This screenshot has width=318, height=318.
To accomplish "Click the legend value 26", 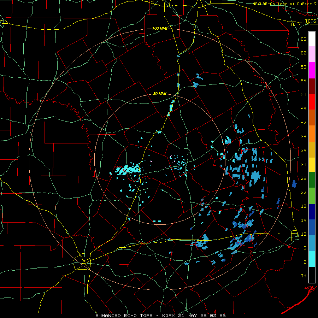I will pos(304,178).
